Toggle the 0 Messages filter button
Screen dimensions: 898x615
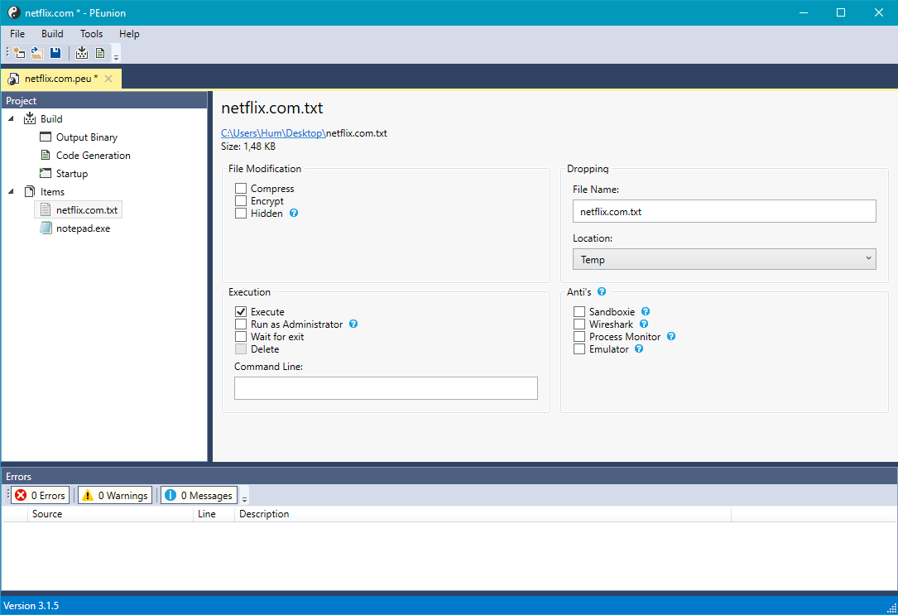point(199,495)
